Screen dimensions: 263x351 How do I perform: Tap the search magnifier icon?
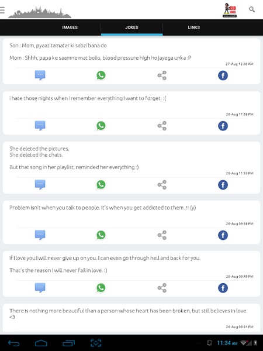point(252,9)
